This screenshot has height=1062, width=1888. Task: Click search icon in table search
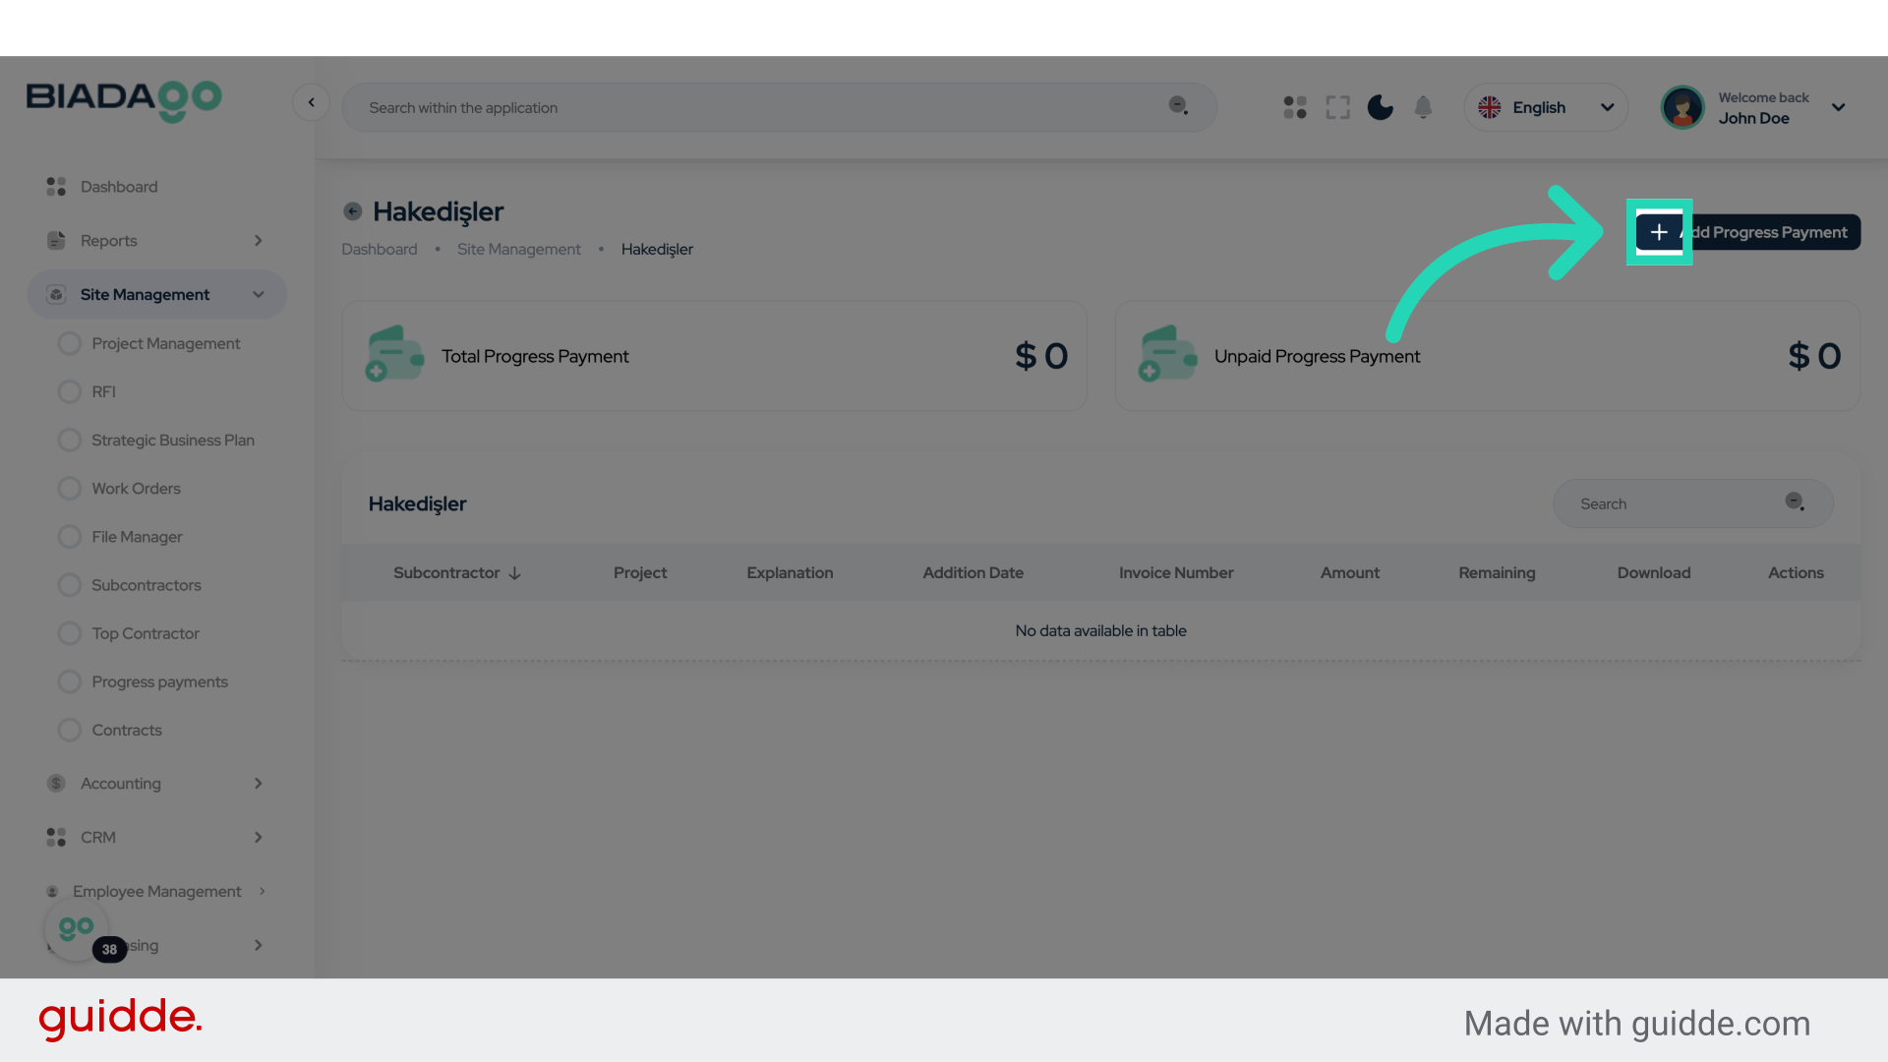click(x=1795, y=502)
